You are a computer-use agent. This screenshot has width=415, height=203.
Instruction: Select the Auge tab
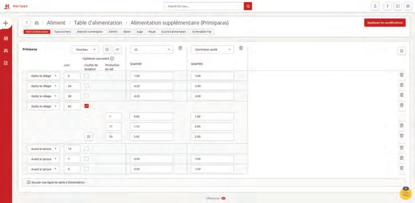pos(140,31)
